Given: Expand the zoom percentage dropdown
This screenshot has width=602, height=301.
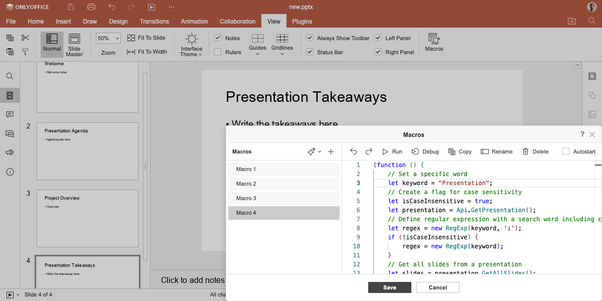Looking at the screenshot, I should [x=108, y=38].
